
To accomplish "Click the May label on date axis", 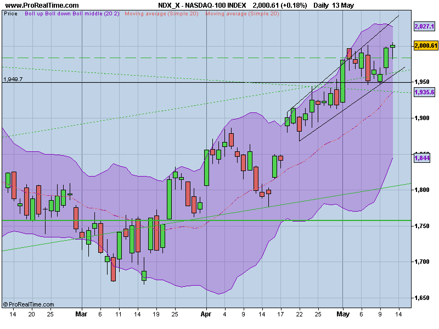I will tap(343, 314).
